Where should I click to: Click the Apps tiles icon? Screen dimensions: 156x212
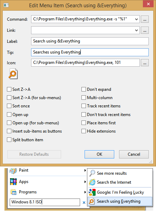13,182
